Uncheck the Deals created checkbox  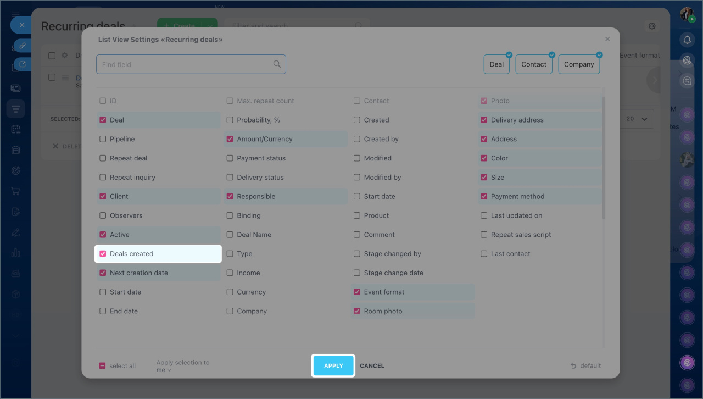pyautogui.click(x=103, y=254)
